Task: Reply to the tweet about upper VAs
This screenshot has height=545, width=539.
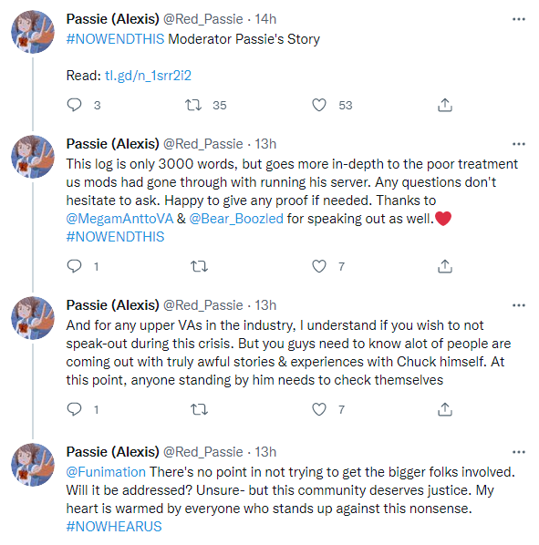Action: tap(74, 409)
